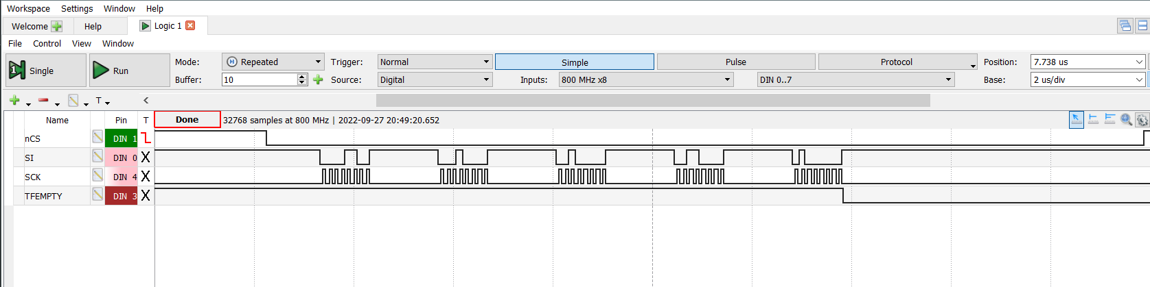Open the View menu
This screenshot has height=287, width=1150.
pos(81,43)
